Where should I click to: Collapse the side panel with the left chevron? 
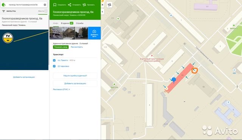[x=102, y=12]
